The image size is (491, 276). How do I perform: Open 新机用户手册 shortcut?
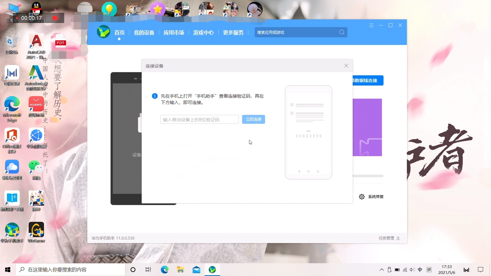coord(12,201)
